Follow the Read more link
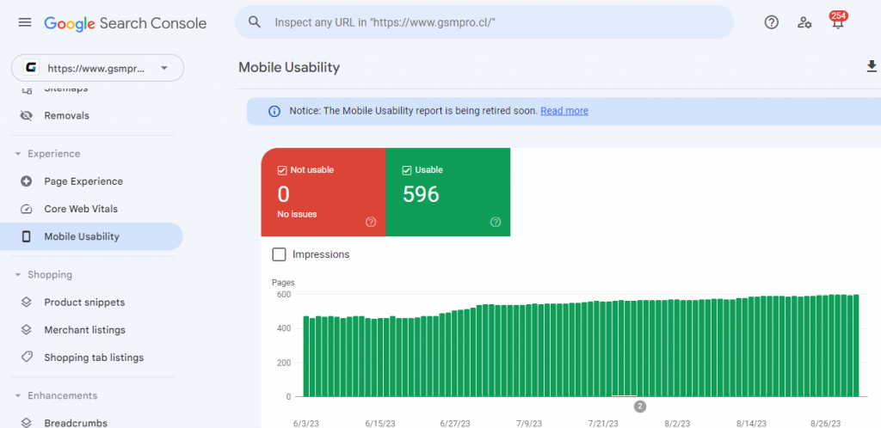This screenshot has width=881, height=428. coord(564,111)
